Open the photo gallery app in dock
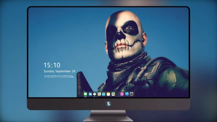Screen dimensions: 217x122 113,94
